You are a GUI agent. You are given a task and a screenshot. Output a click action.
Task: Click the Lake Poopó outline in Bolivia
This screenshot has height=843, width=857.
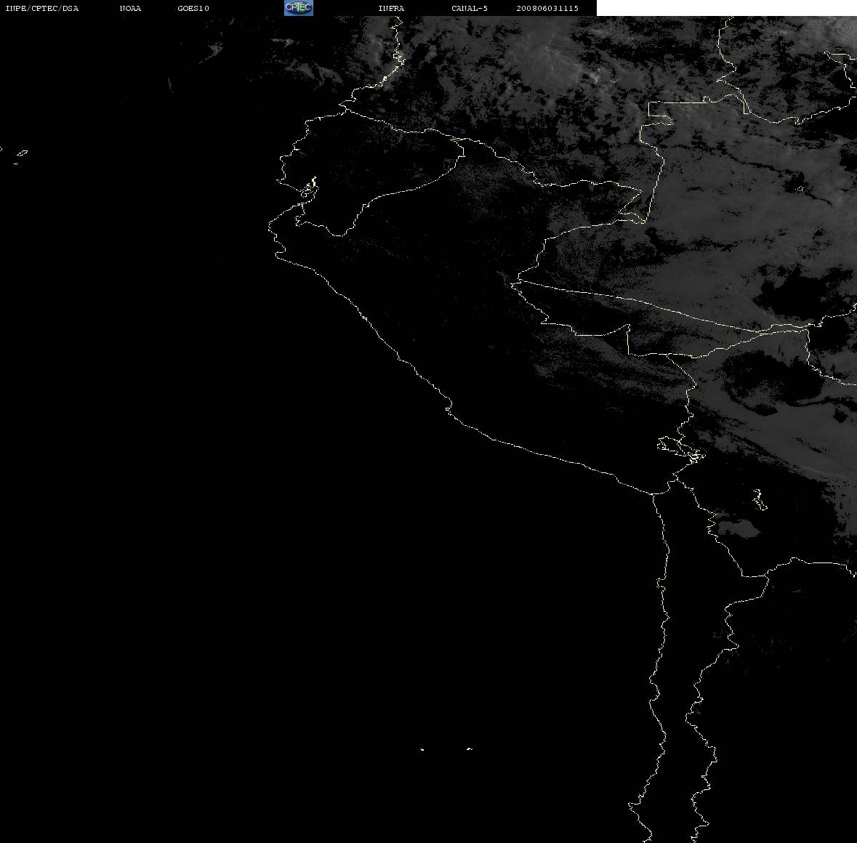pyautogui.click(x=759, y=499)
